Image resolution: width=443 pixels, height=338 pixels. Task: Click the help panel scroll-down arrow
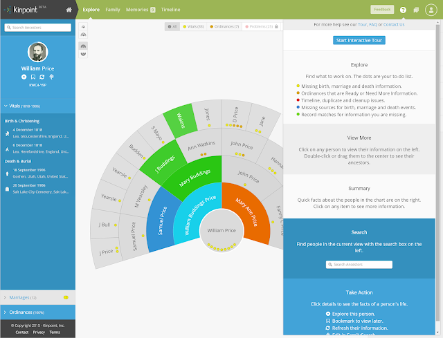[x=438, y=332]
